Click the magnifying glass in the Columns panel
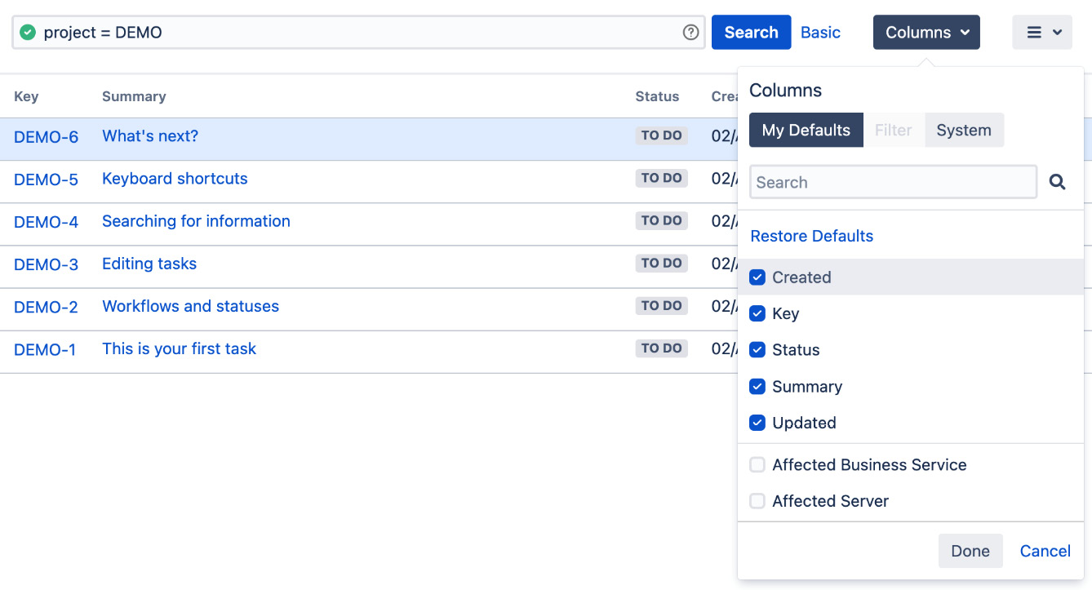This screenshot has width=1092, height=590. [x=1057, y=182]
